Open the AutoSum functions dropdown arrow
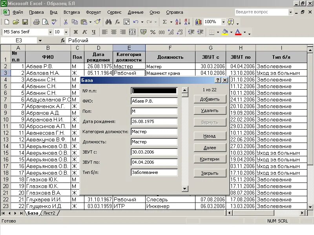This screenshot has width=314, height=235. (171, 22)
